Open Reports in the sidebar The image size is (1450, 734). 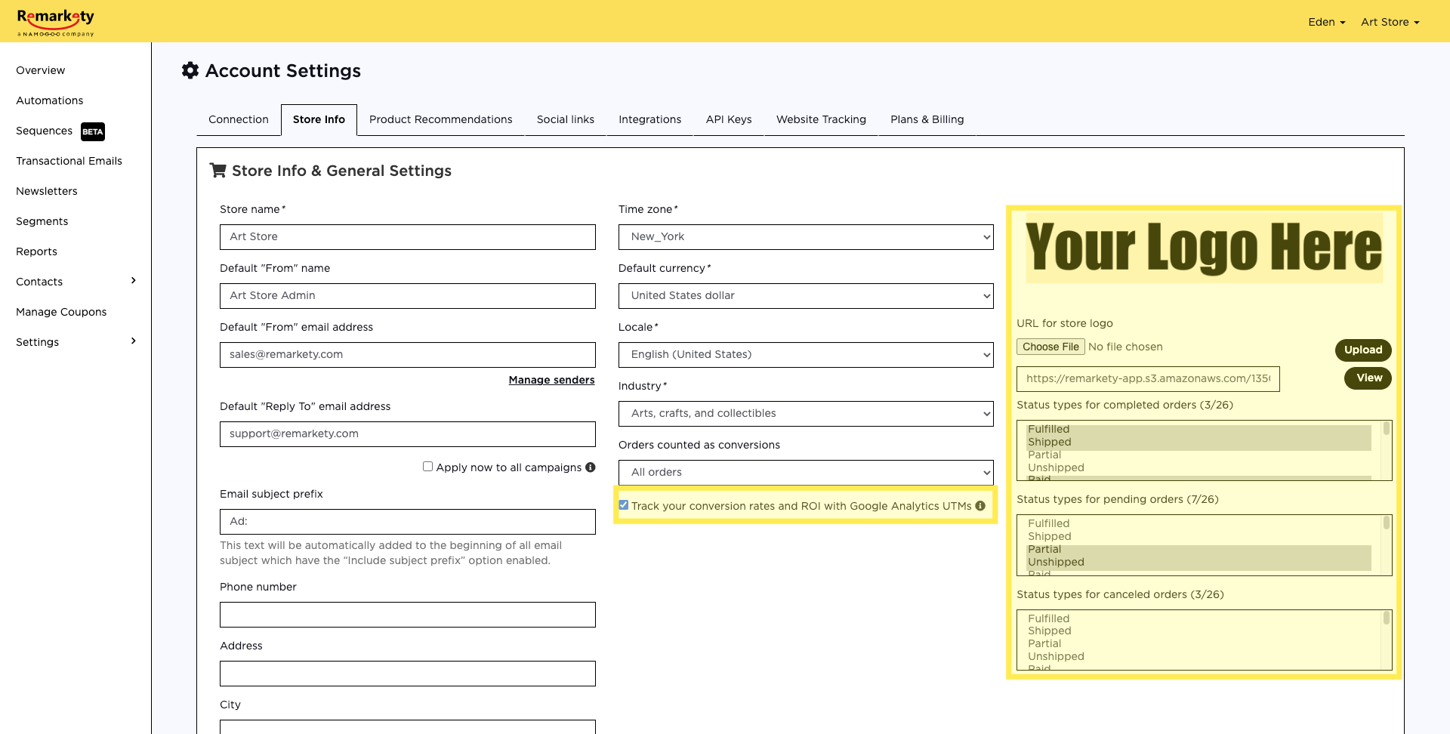(x=37, y=251)
